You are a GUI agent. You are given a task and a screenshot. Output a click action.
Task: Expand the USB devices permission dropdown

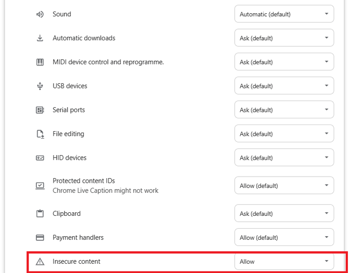pos(284,86)
